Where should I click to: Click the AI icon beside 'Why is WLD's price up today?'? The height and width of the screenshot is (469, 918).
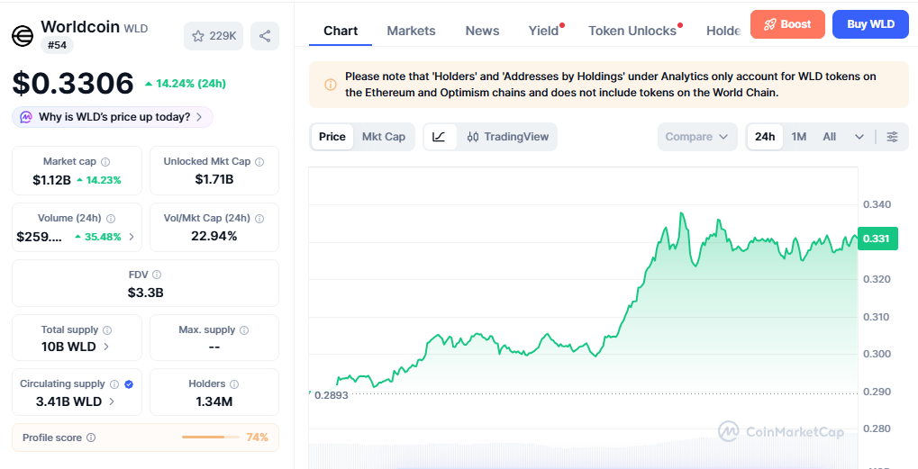click(26, 117)
